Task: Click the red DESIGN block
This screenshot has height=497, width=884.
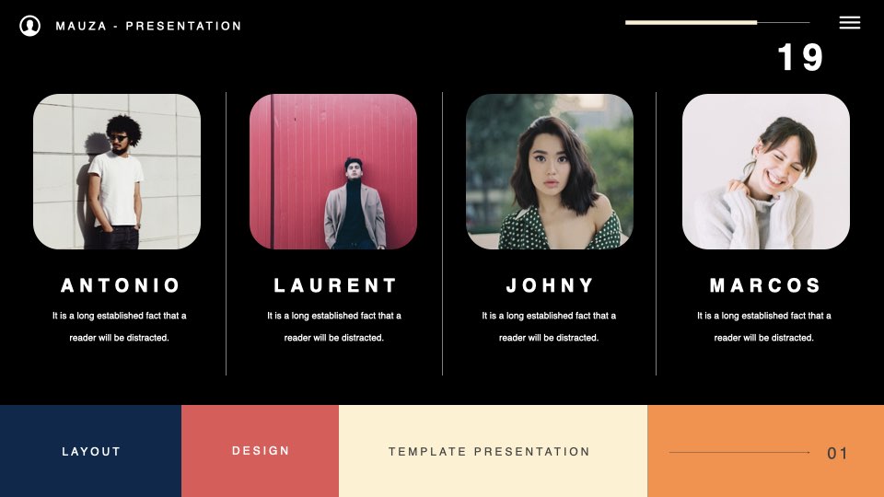Action: (x=260, y=451)
